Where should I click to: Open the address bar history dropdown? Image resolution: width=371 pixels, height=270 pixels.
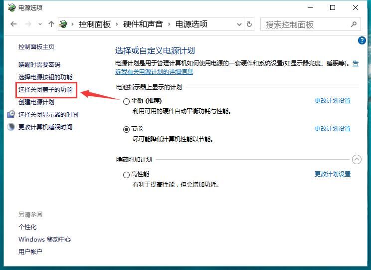click(x=237, y=24)
